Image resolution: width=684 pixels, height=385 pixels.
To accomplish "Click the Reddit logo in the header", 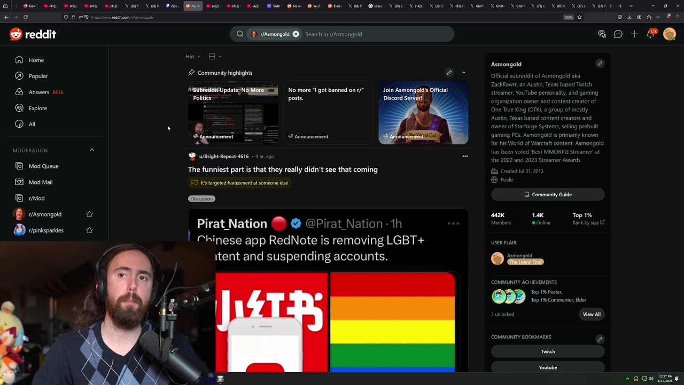I will click(x=33, y=34).
